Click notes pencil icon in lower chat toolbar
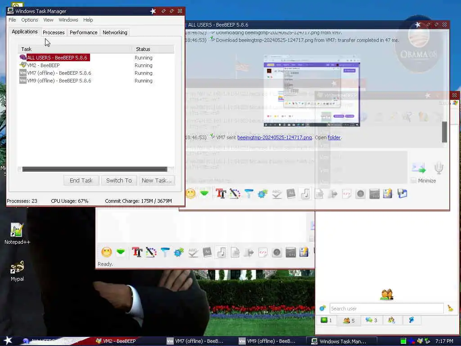The height and width of the screenshot is (346, 461). pyautogui.click(x=304, y=252)
